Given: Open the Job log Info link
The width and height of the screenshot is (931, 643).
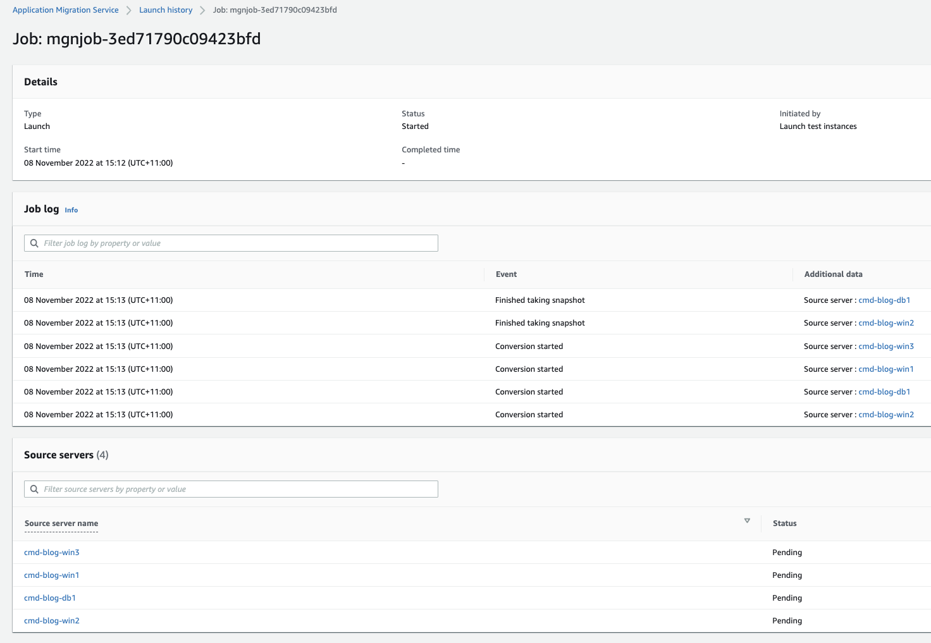Looking at the screenshot, I should 71,210.
